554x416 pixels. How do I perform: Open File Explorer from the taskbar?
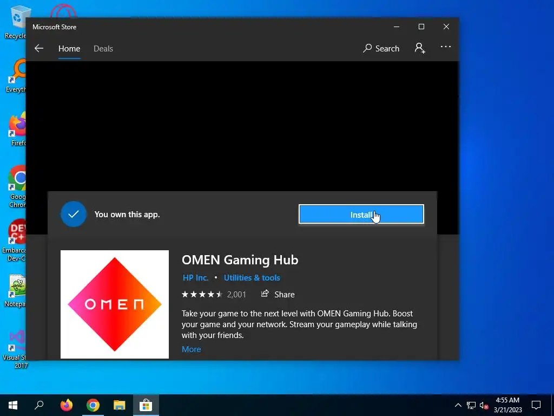pos(120,405)
